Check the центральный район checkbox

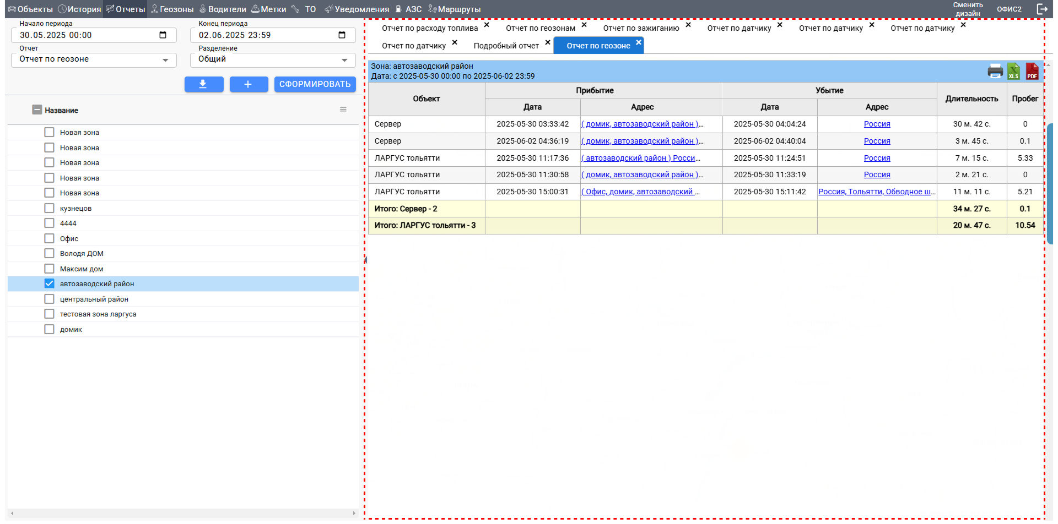pos(50,299)
